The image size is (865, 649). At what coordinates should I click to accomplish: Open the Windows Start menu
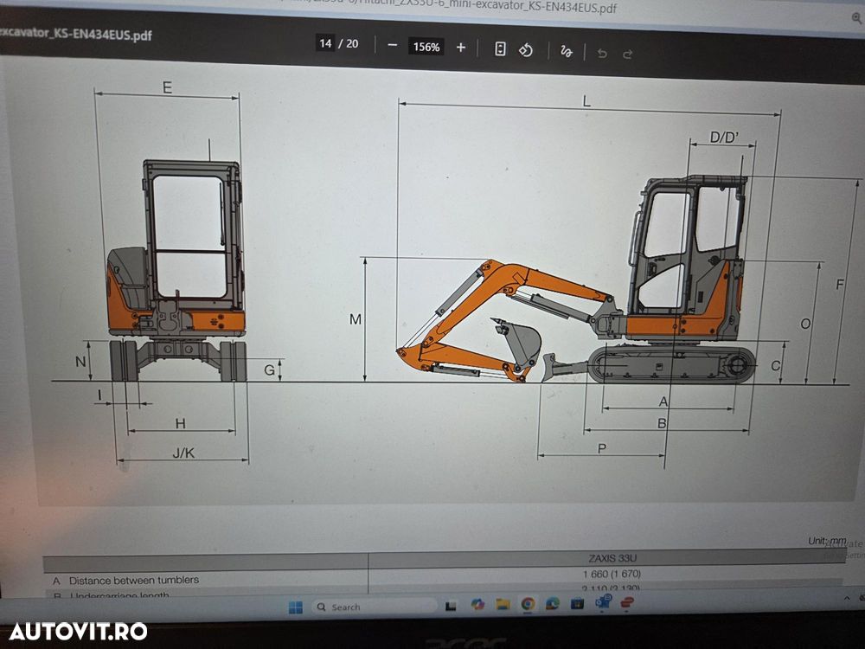[x=296, y=607]
